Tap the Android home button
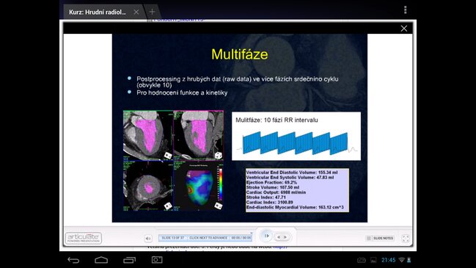476x268 pixels. [101, 260]
